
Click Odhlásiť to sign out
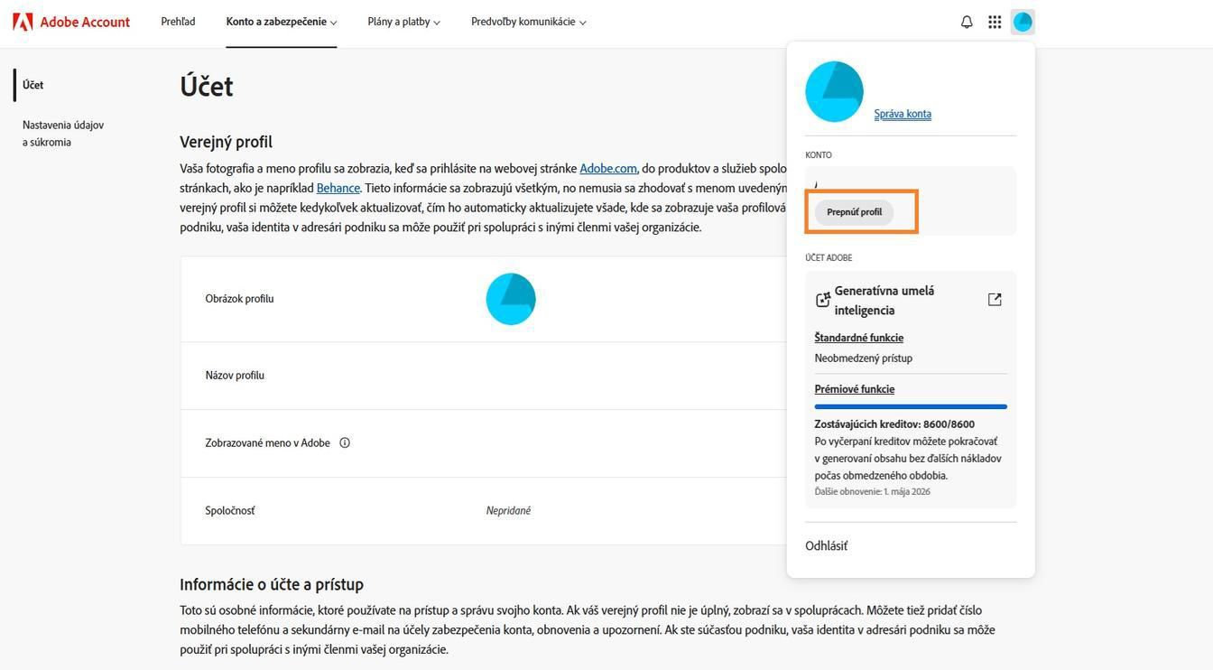click(x=826, y=545)
